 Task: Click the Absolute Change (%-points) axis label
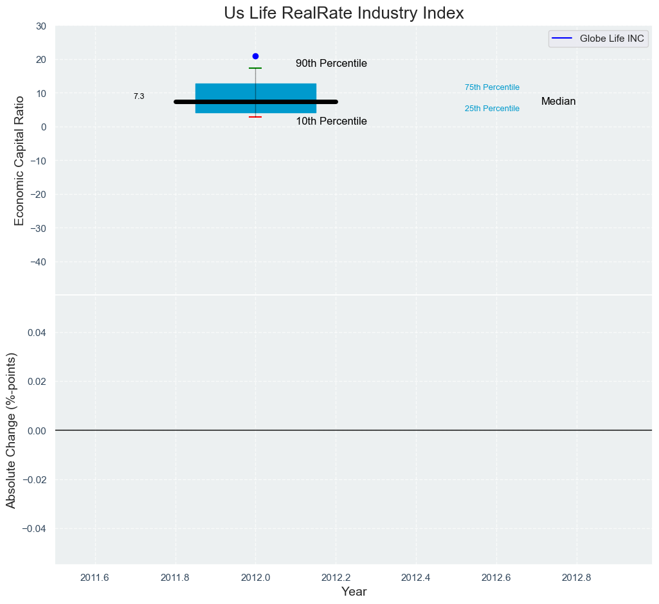click(11, 431)
